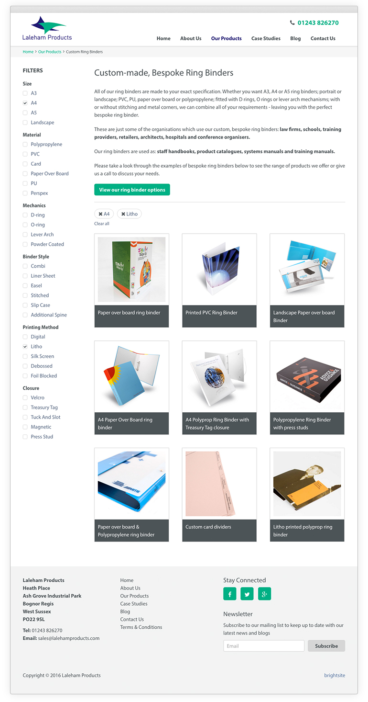Click the Laleham Products logo
The width and height of the screenshot is (368, 702).
tap(47, 28)
